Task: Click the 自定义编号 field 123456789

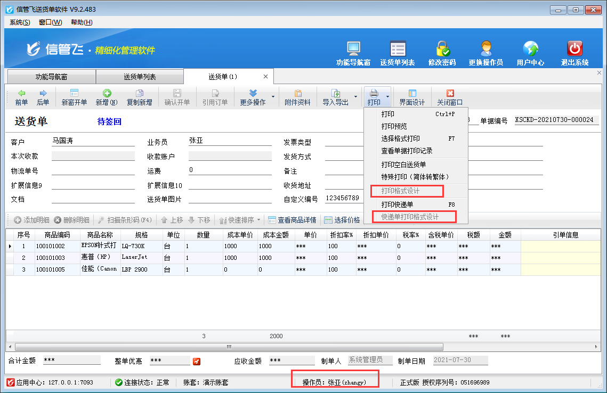Action: point(344,199)
